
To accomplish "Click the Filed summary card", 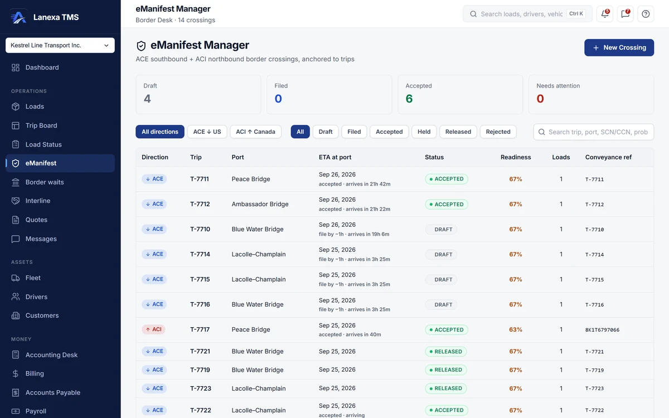I will tap(329, 95).
